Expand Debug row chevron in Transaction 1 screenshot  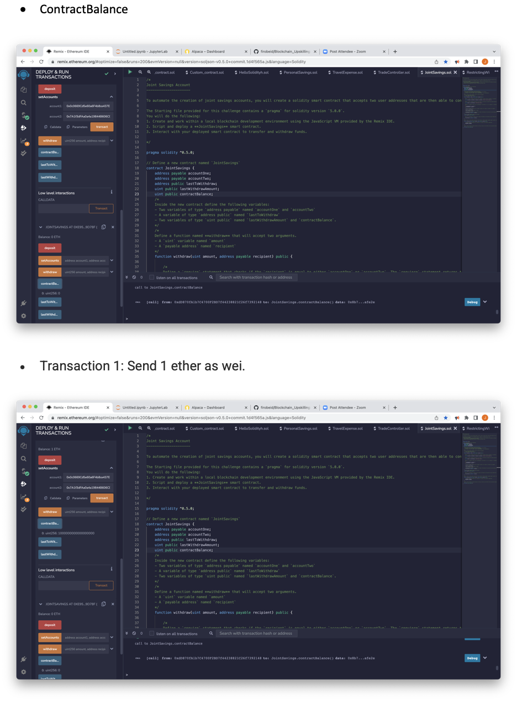(485, 658)
